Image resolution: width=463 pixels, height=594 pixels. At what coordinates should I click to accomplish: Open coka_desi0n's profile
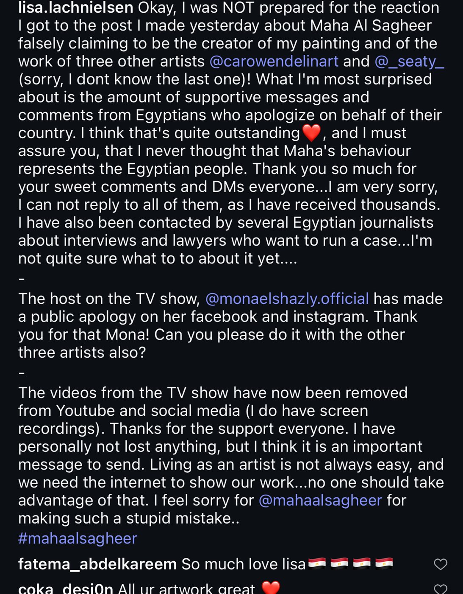[66, 588]
